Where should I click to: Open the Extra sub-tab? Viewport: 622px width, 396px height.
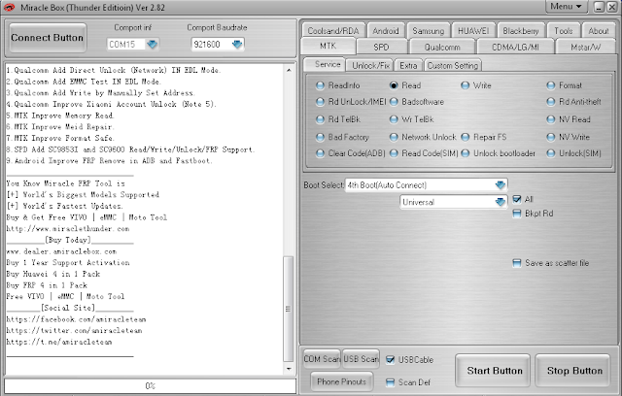coord(408,65)
